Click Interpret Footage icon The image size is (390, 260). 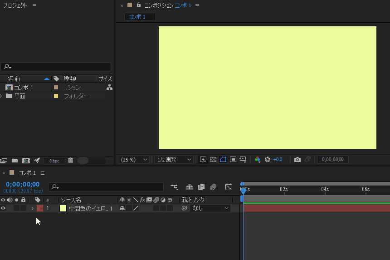coord(4,161)
